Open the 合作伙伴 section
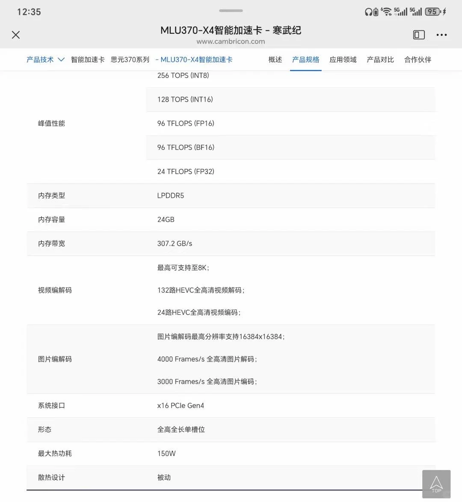The image size is (462, 502). 417,59
